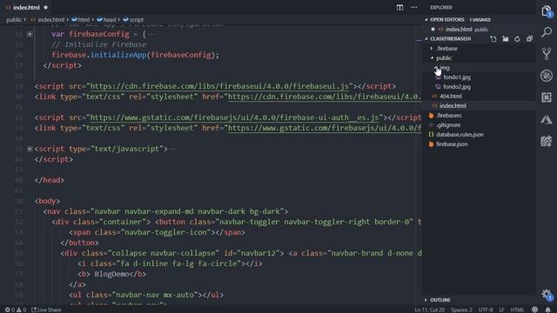Start Live Share from status bar

[46, 310]
